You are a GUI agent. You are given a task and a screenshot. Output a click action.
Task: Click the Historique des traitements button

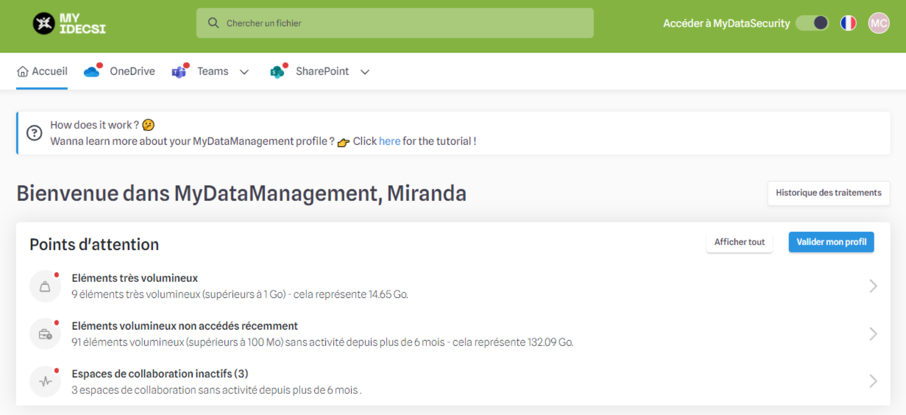click(x=829, y=193)
